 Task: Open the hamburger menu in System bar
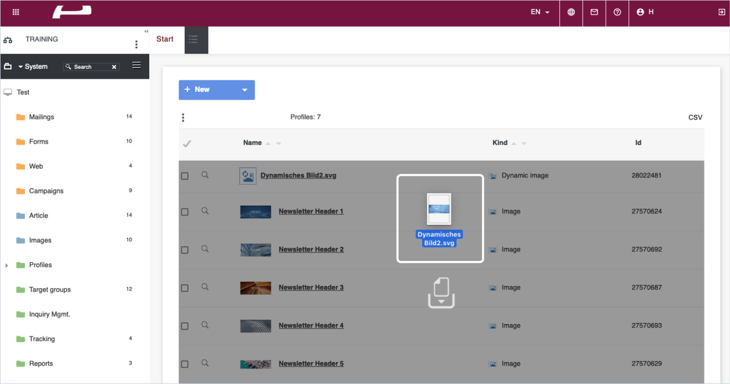136,65
